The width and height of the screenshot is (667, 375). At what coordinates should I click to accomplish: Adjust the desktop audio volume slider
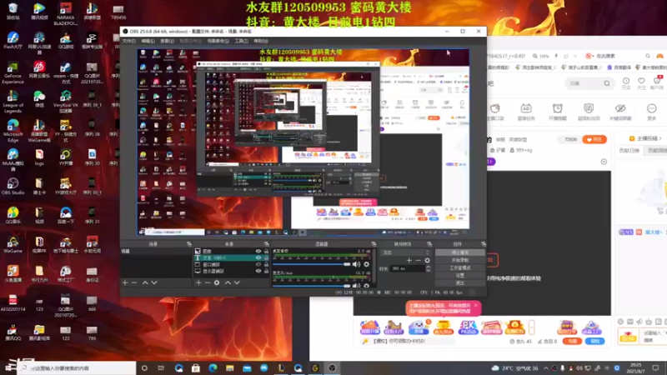(x=311, y=264)
